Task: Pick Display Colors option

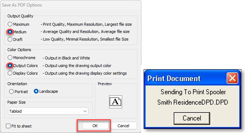Action: coord(10,73)
